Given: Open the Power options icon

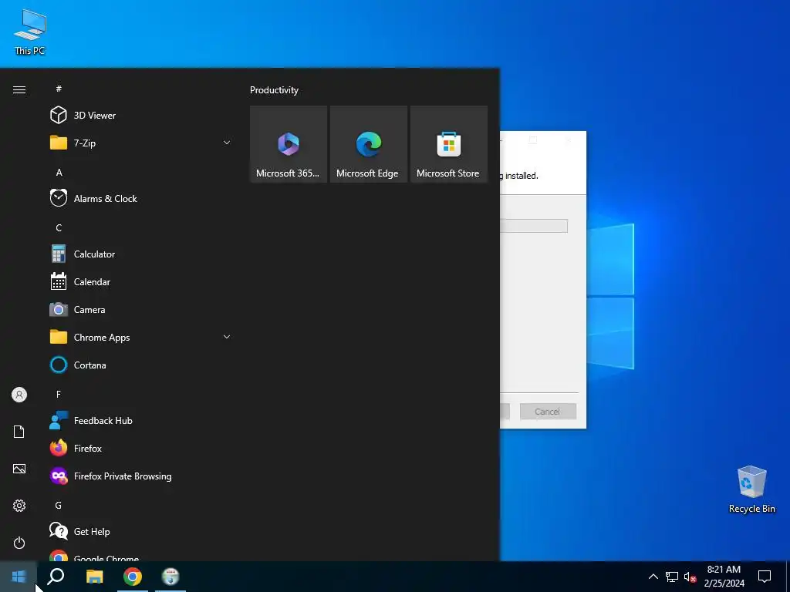Looking at the screenshot, I should pos(19,543).
